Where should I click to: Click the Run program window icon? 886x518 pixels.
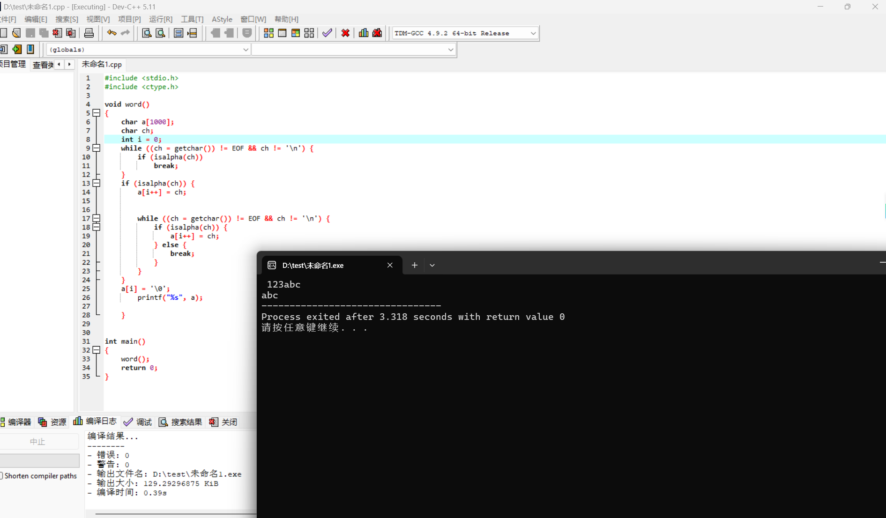click(x=282, y=33)
